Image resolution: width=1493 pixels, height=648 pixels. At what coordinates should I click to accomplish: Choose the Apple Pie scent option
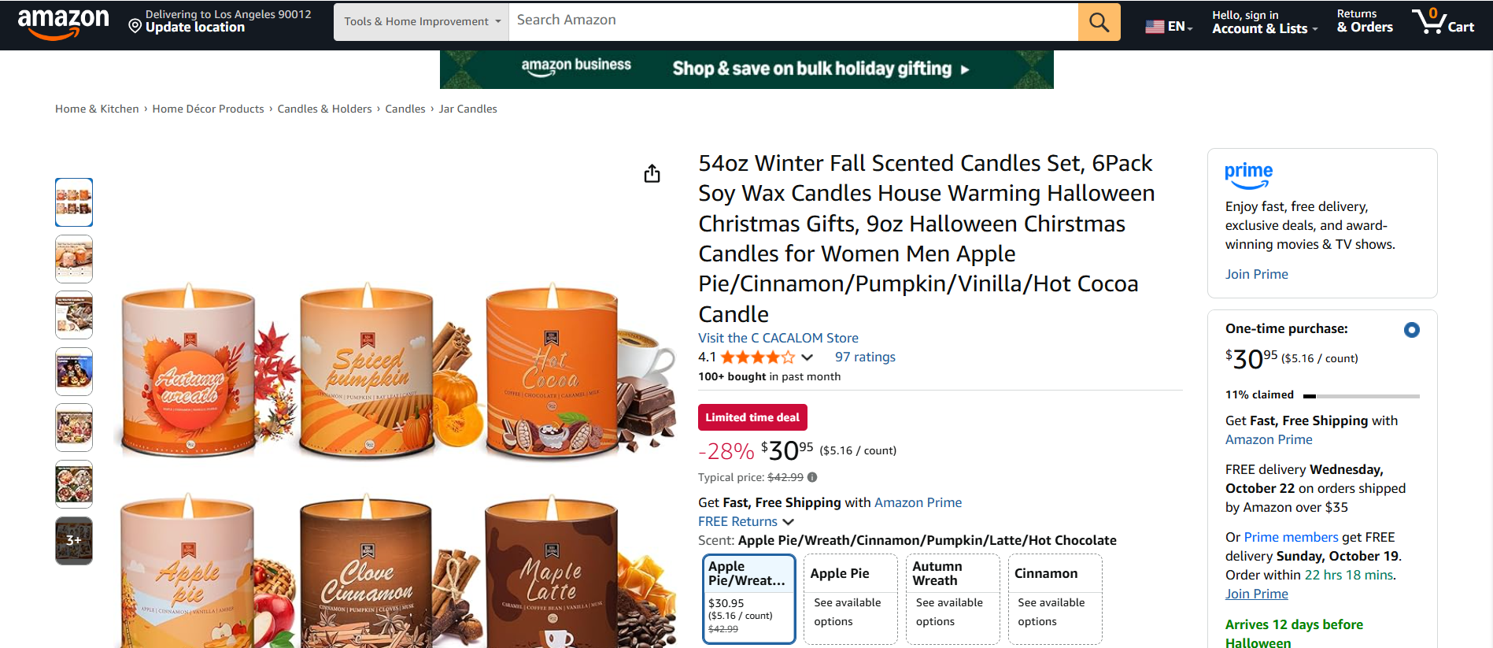coord(850,598)
